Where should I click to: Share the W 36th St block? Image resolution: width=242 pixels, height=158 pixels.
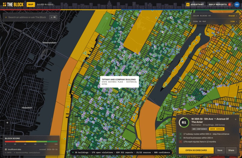[x=231, y=150]
